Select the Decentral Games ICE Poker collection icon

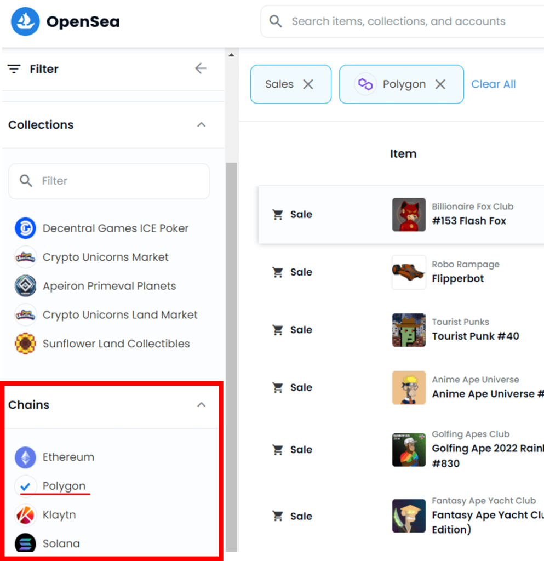click(25, 228)
